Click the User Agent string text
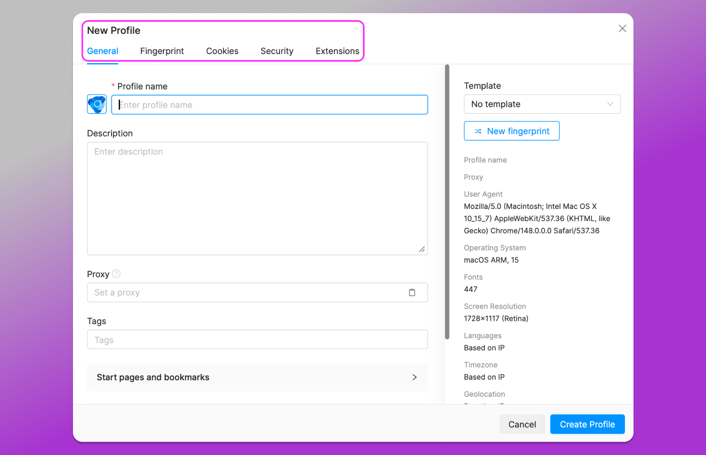Screen dimensions: 706x455 point(537,219)
